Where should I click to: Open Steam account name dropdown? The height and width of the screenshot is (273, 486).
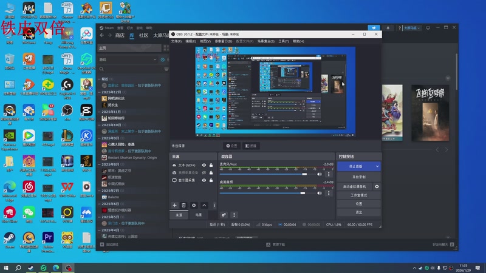tap(412, 28)
